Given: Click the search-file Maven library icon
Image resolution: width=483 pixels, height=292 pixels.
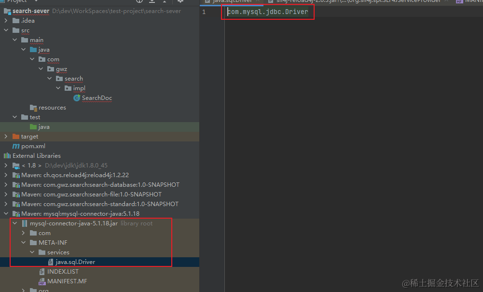Looking at the screenshot, I should click(x=16, y=195).
